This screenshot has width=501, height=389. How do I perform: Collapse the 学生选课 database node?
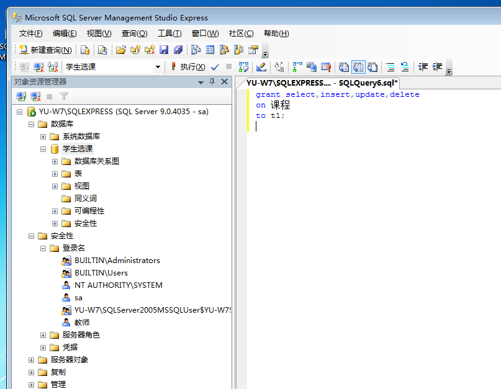pyautogui.click(x=43, y=149)
